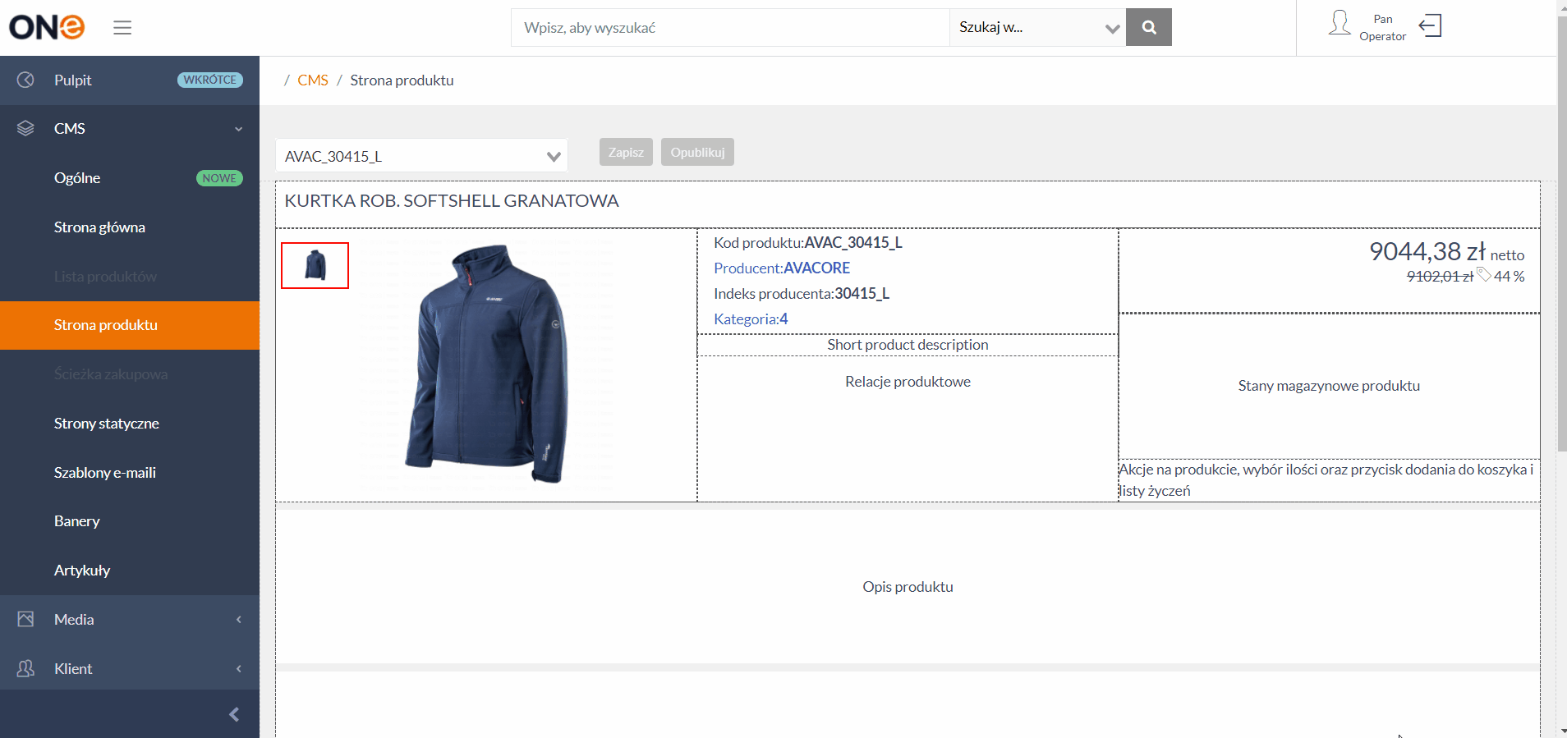Click the CMS layers icon
1567x738 pixels.
point(25,128)
